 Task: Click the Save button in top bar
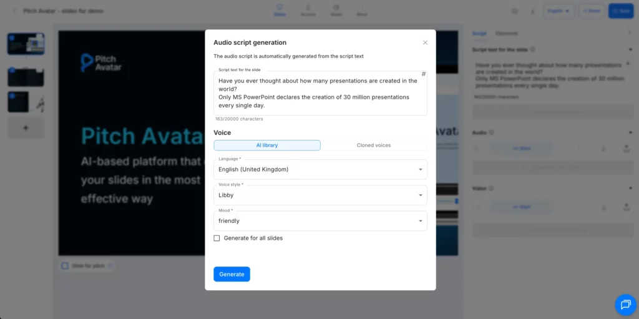click(620, 11)
